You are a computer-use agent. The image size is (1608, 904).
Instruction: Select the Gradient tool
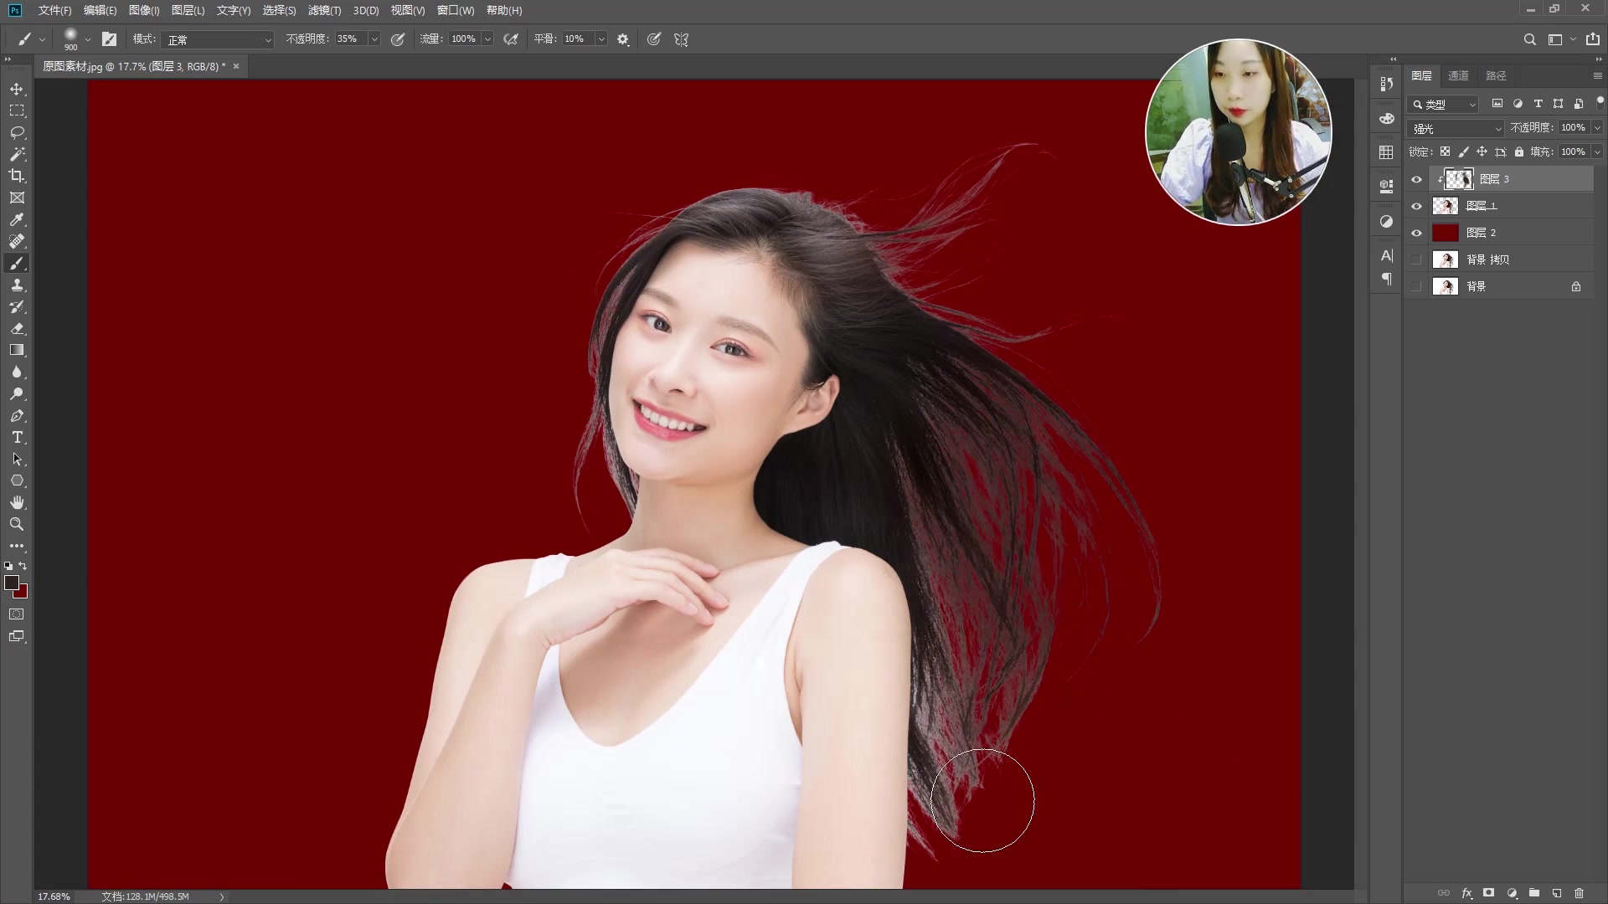(x=17, y=350)
